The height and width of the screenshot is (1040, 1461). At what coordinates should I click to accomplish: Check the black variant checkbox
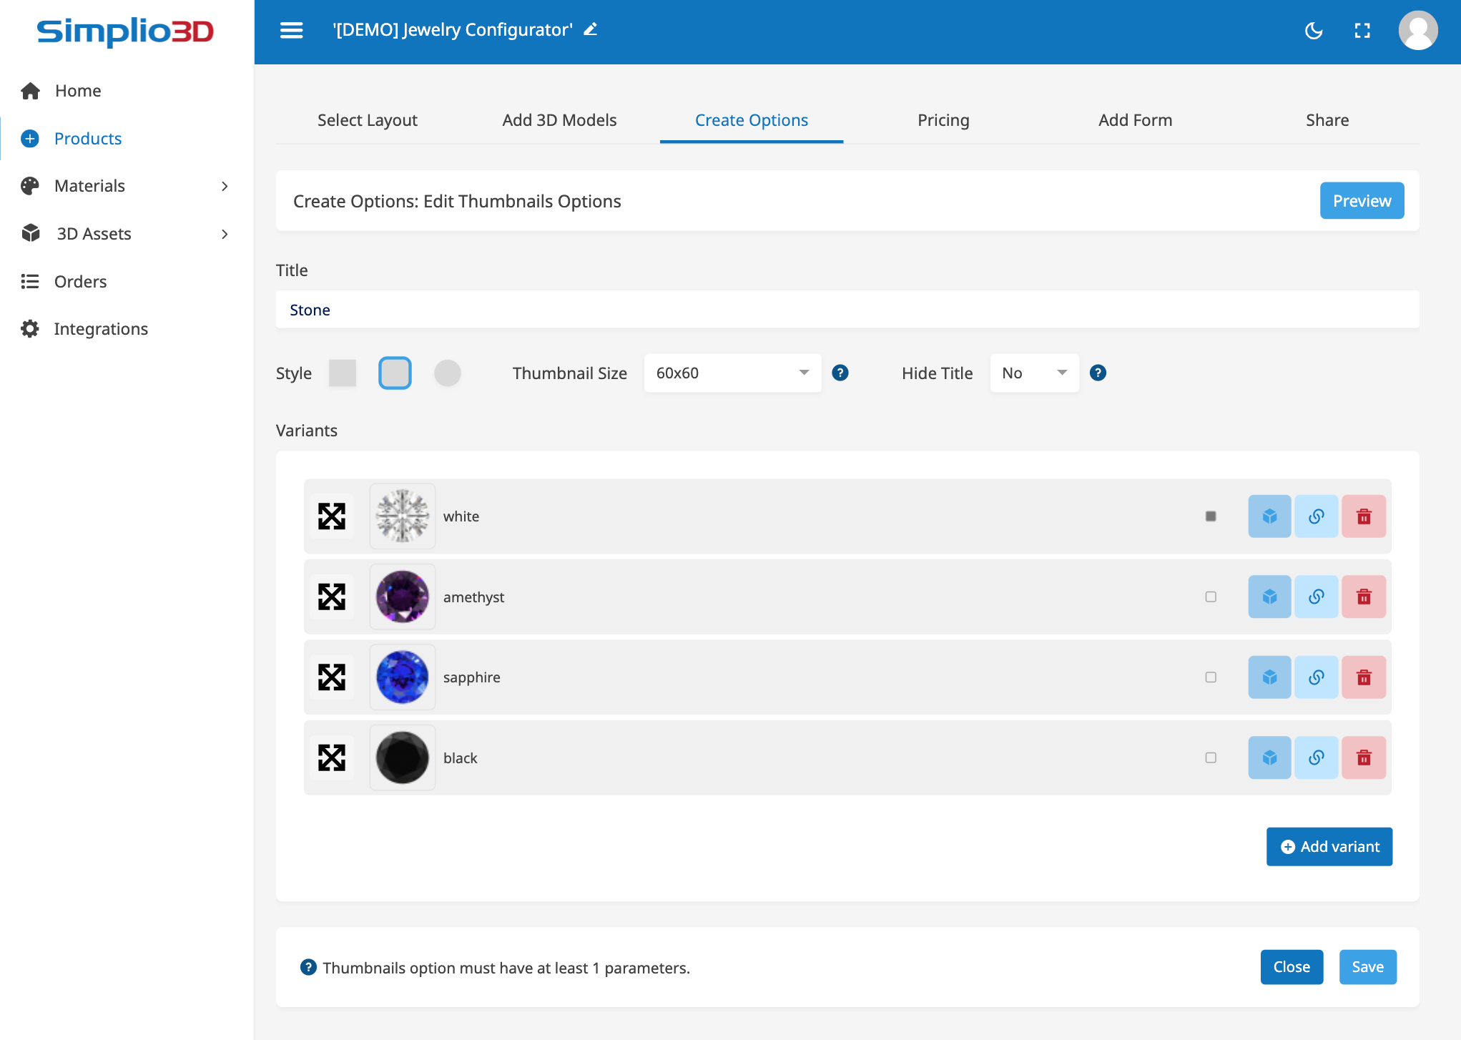coord(1211,757)
